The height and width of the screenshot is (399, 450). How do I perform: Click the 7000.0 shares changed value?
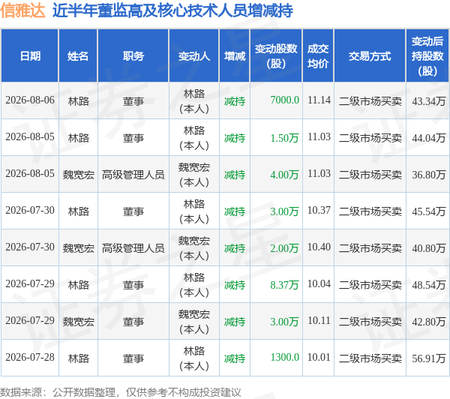(285, 100)
